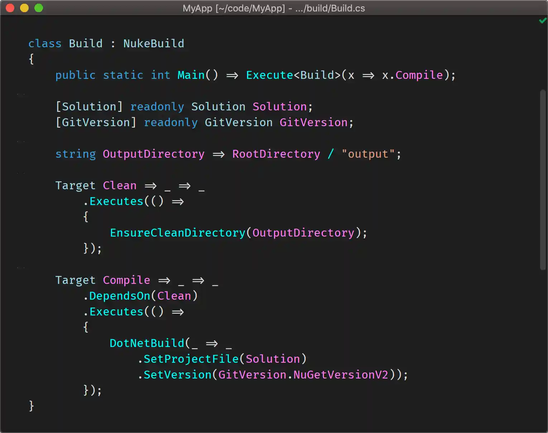Click "OutputDirectory" argument inside EnsureCleanDirectory
This screenshot has width=548, height=433.
pyautogui.click(x=303, y=233)
